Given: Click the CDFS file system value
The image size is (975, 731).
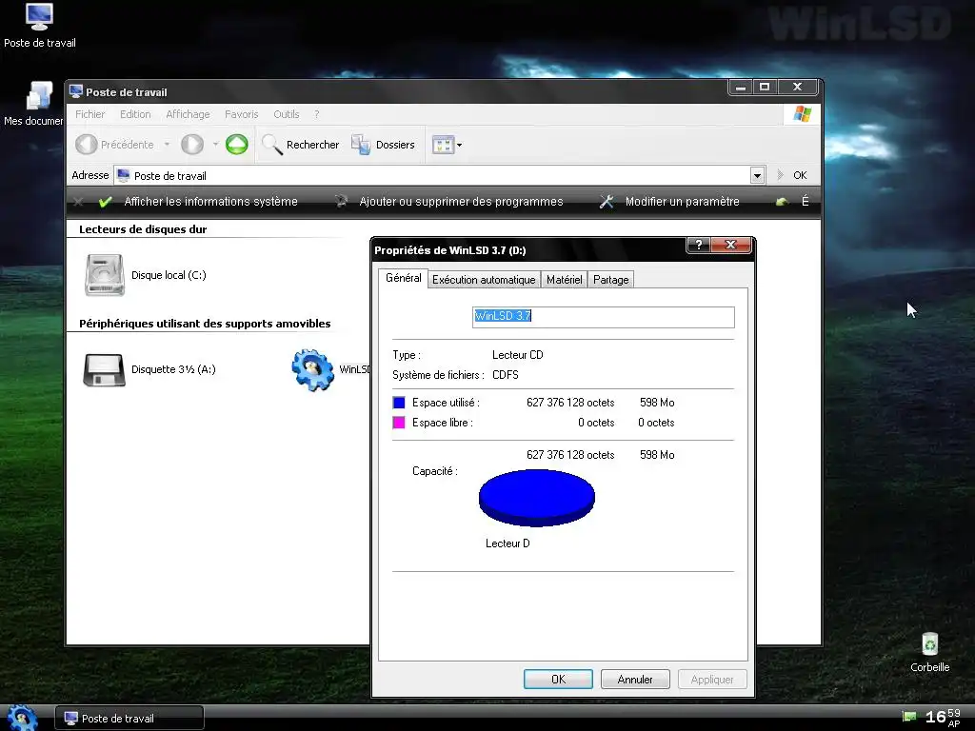Looking at the screenshot, I should pyautogui.click(x=505, y=375).
